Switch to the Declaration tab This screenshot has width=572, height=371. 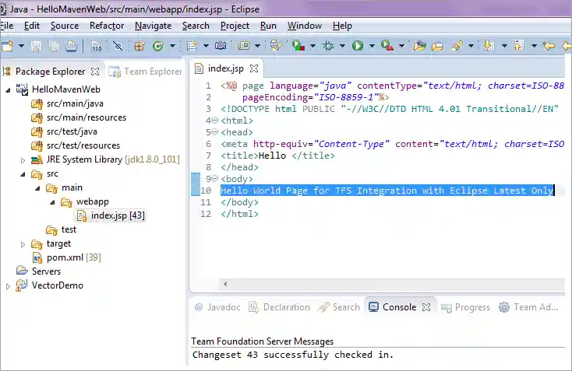pyautogui.click(x=279, y=307)
